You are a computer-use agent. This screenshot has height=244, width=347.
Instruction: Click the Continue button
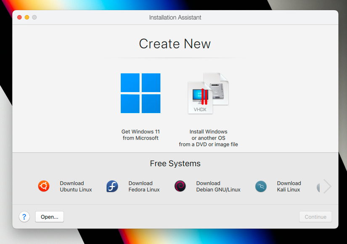[315, 217]
